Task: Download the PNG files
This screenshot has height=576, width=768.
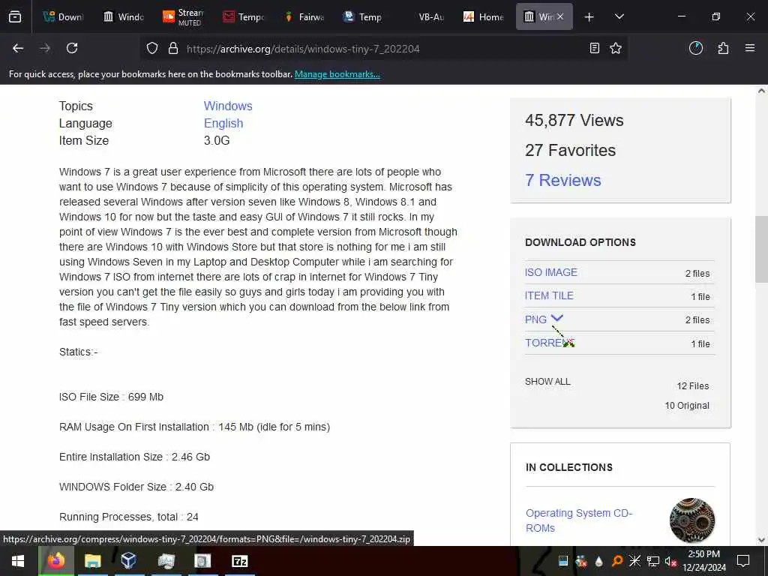Action: point(535,319)
